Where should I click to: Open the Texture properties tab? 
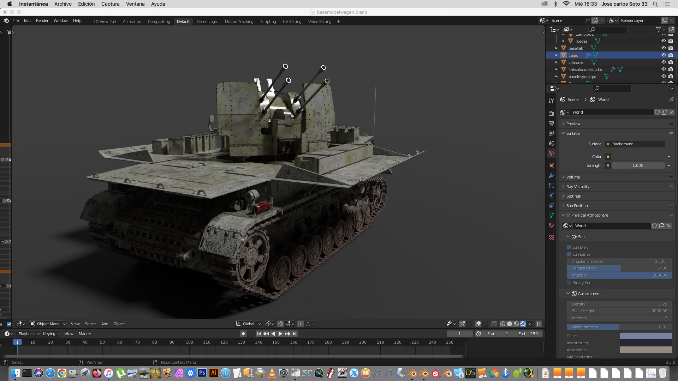551,238
